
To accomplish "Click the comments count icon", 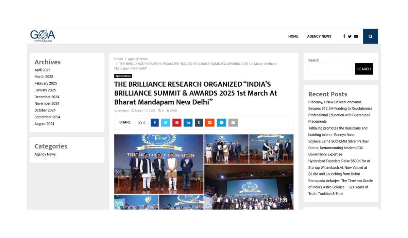I will [160, 111].
